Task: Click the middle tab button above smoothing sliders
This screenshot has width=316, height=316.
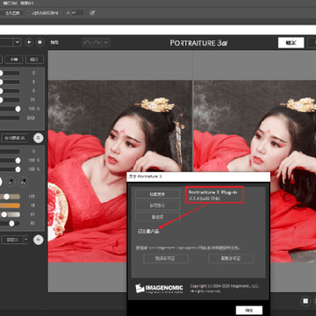Action: (x=14, y=60)
